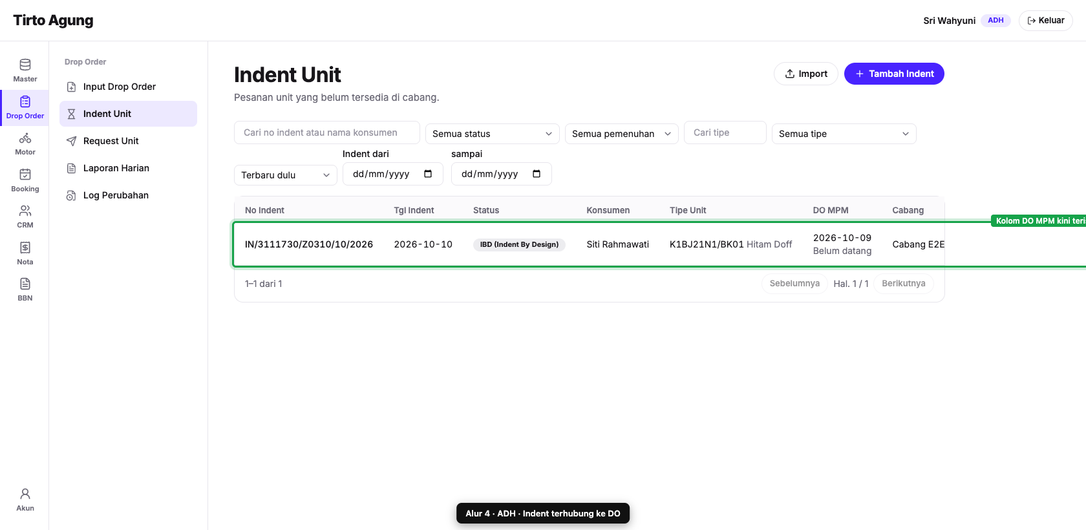The height and width of the screenshot is (530, 1086).
Task: Focus the search no indent field
Action: click(x=327, y=132)
